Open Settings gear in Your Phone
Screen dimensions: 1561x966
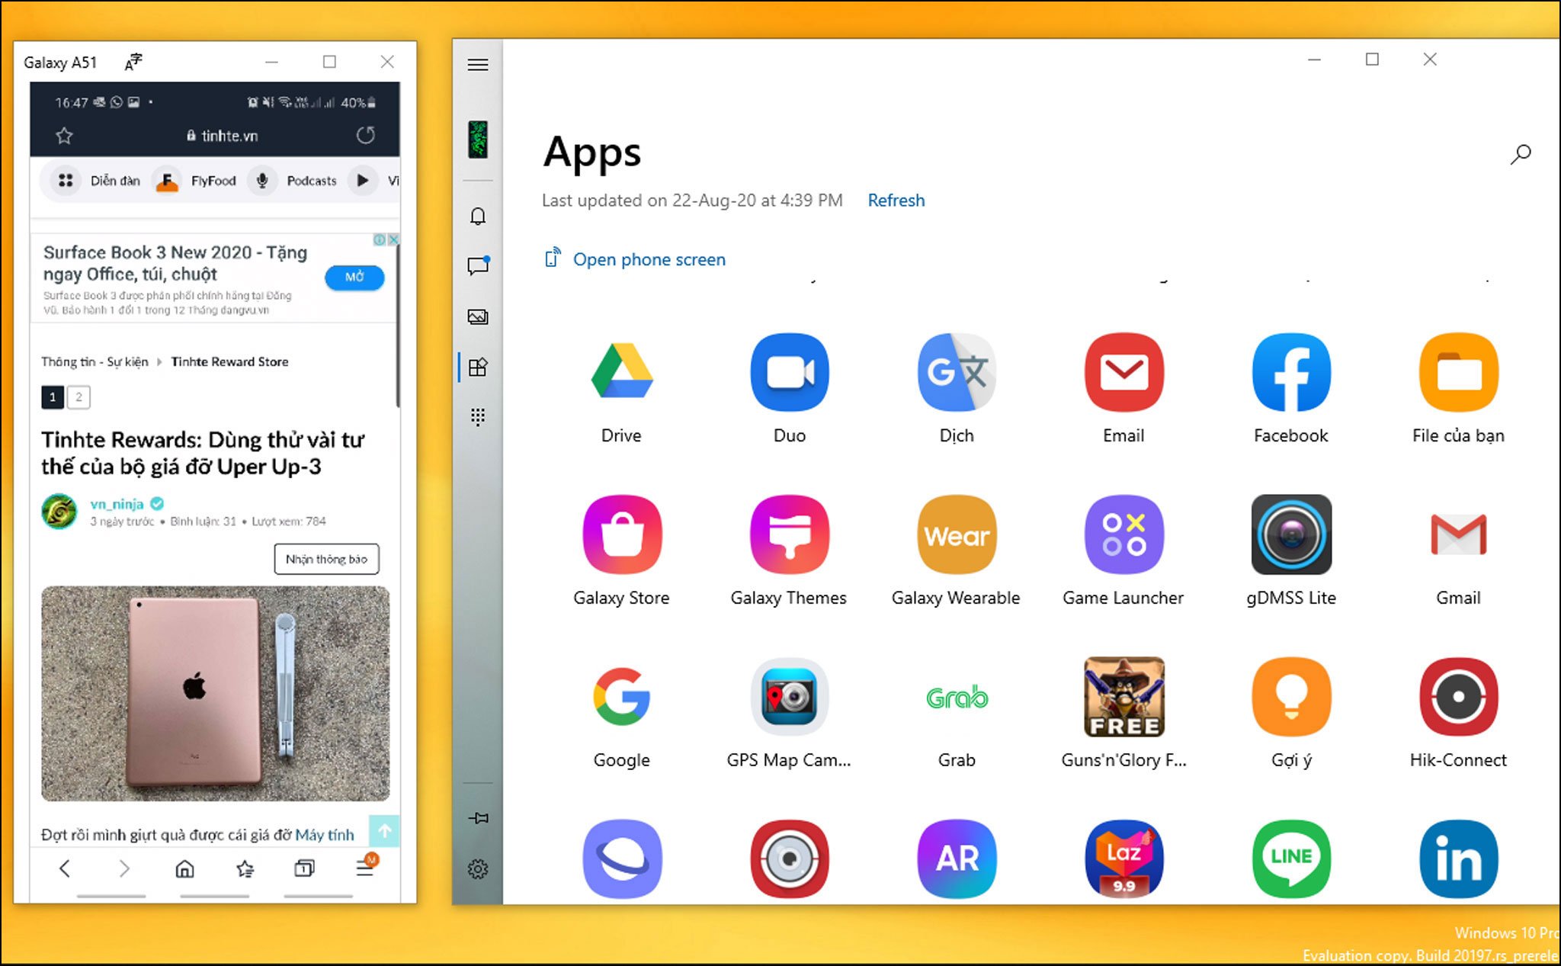pos(478,868)
